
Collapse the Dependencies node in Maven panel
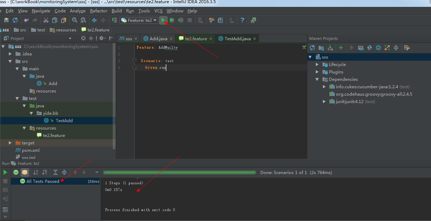pos(317,79)
